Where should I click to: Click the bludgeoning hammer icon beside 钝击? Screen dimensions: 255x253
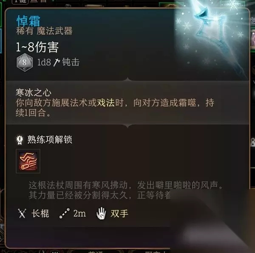pyautogui.click(x=57, y=63)
